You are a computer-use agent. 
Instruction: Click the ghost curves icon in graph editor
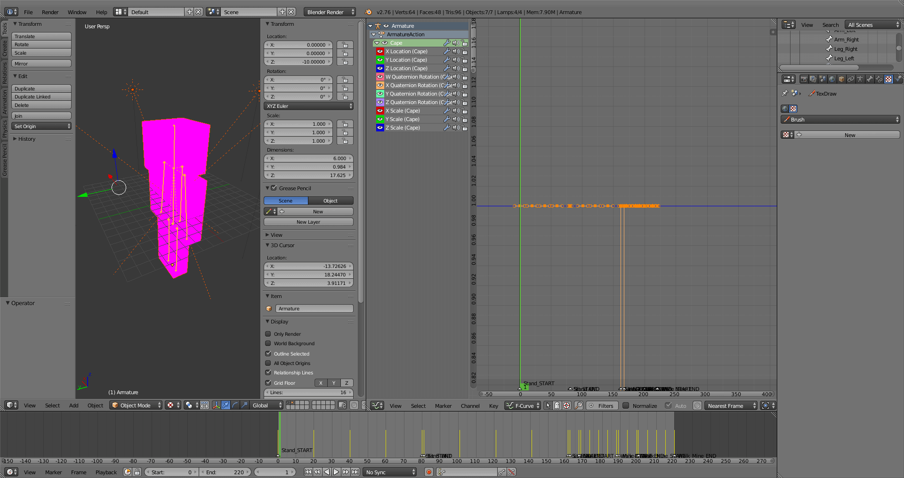[557, 405]
